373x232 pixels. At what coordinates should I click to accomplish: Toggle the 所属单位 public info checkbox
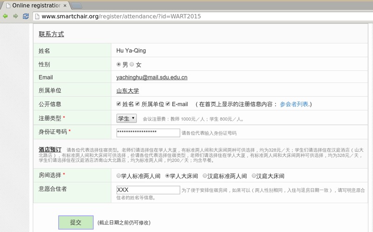coord(138,104)
